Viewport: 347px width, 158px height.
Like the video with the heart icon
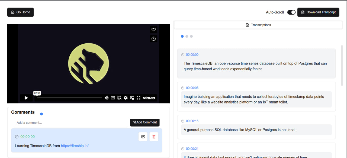tap(153, 30)
